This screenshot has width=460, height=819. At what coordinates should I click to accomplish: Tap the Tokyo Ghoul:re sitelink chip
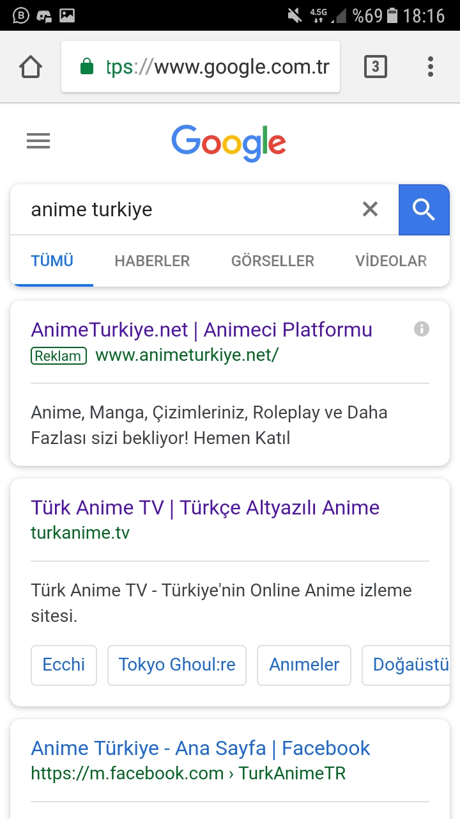177,665
